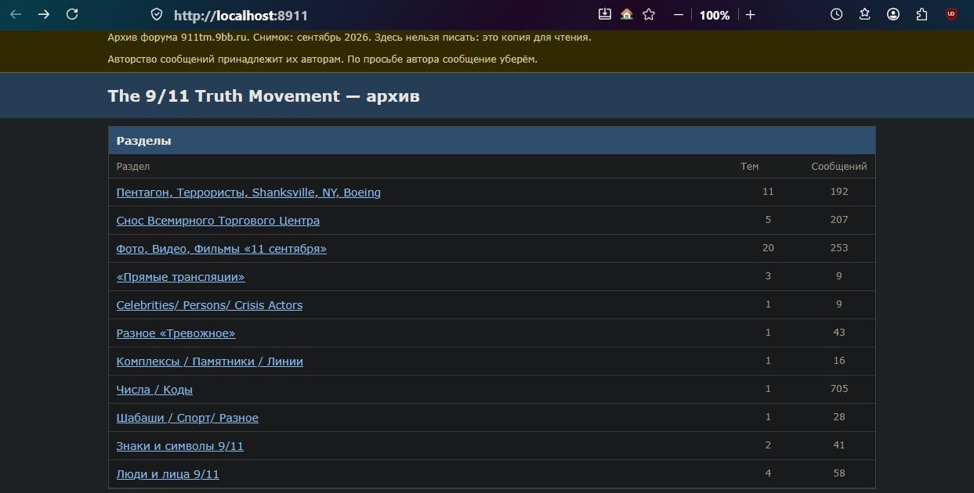The image size is (974, 493).
Task: Open the extensions puzzle icon
Action: coord(921,14)
